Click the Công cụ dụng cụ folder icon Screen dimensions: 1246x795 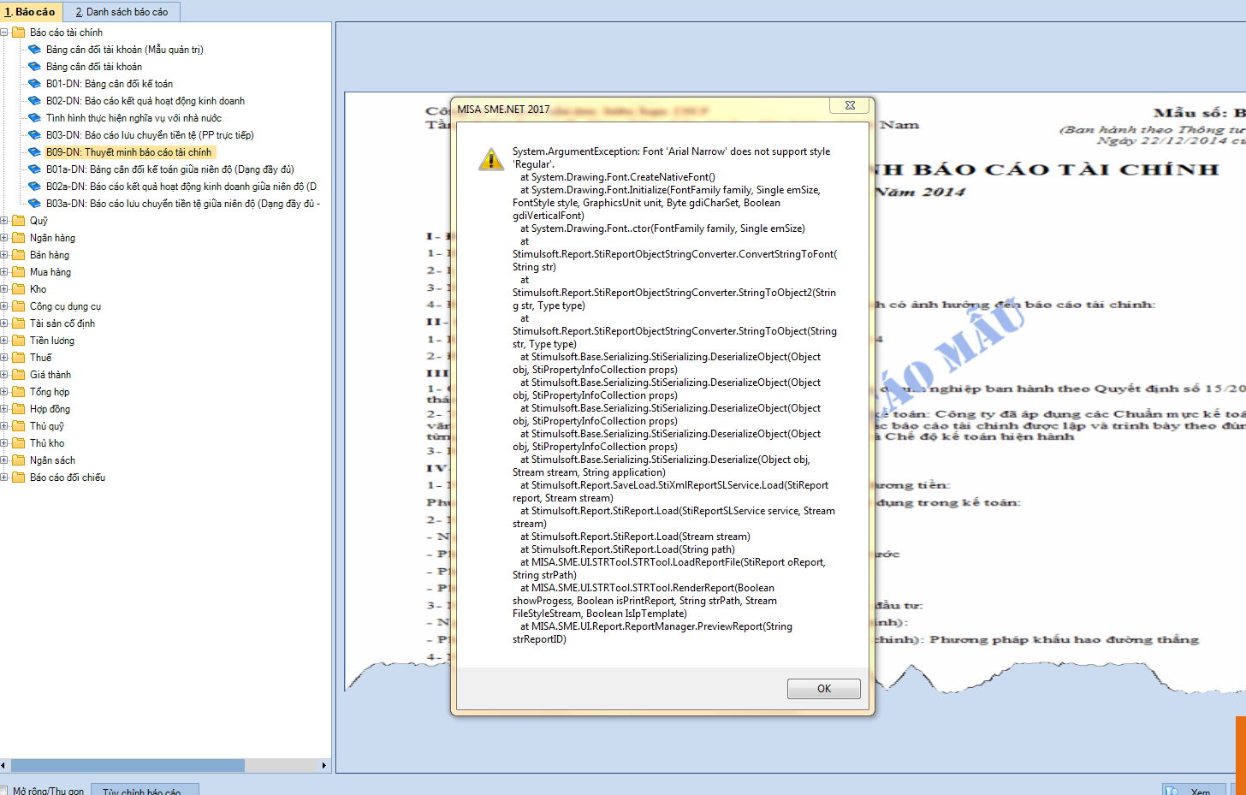coord(18,306)
